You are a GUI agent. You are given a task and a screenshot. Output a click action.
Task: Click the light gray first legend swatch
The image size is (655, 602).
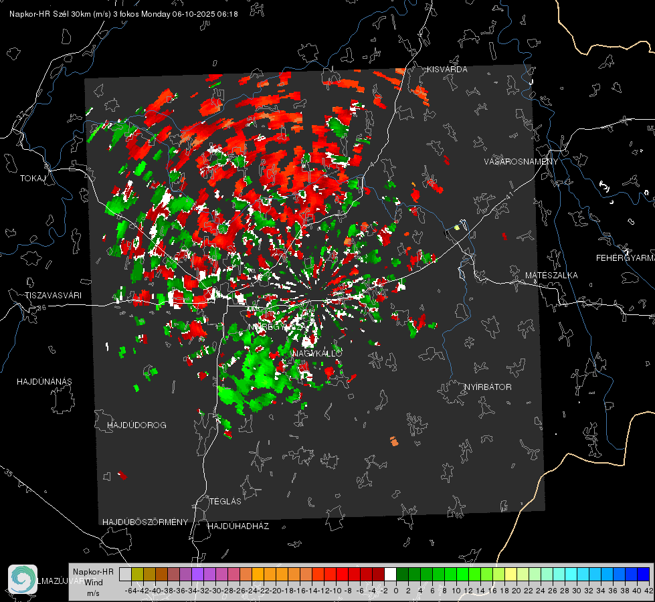(x=125, y=574)
